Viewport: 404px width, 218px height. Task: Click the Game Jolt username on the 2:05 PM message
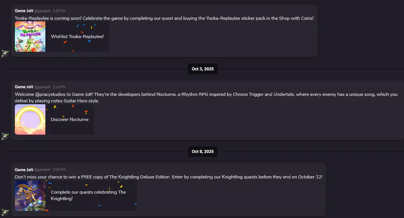(x=24, y=170)
